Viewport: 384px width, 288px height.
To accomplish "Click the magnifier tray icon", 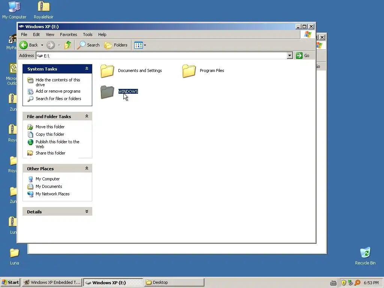I will 357,283.
